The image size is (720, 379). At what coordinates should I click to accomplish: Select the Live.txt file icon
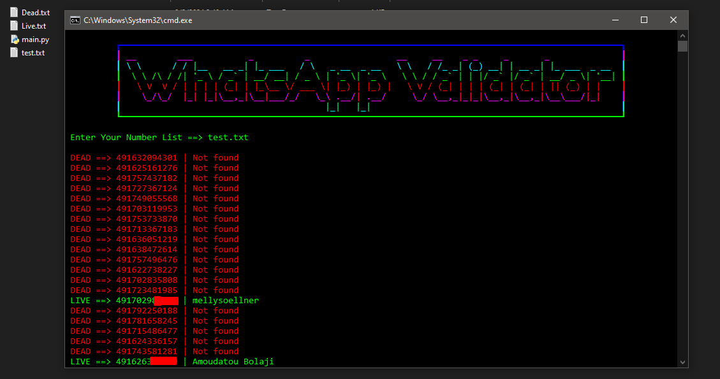[x=14, y=25]
